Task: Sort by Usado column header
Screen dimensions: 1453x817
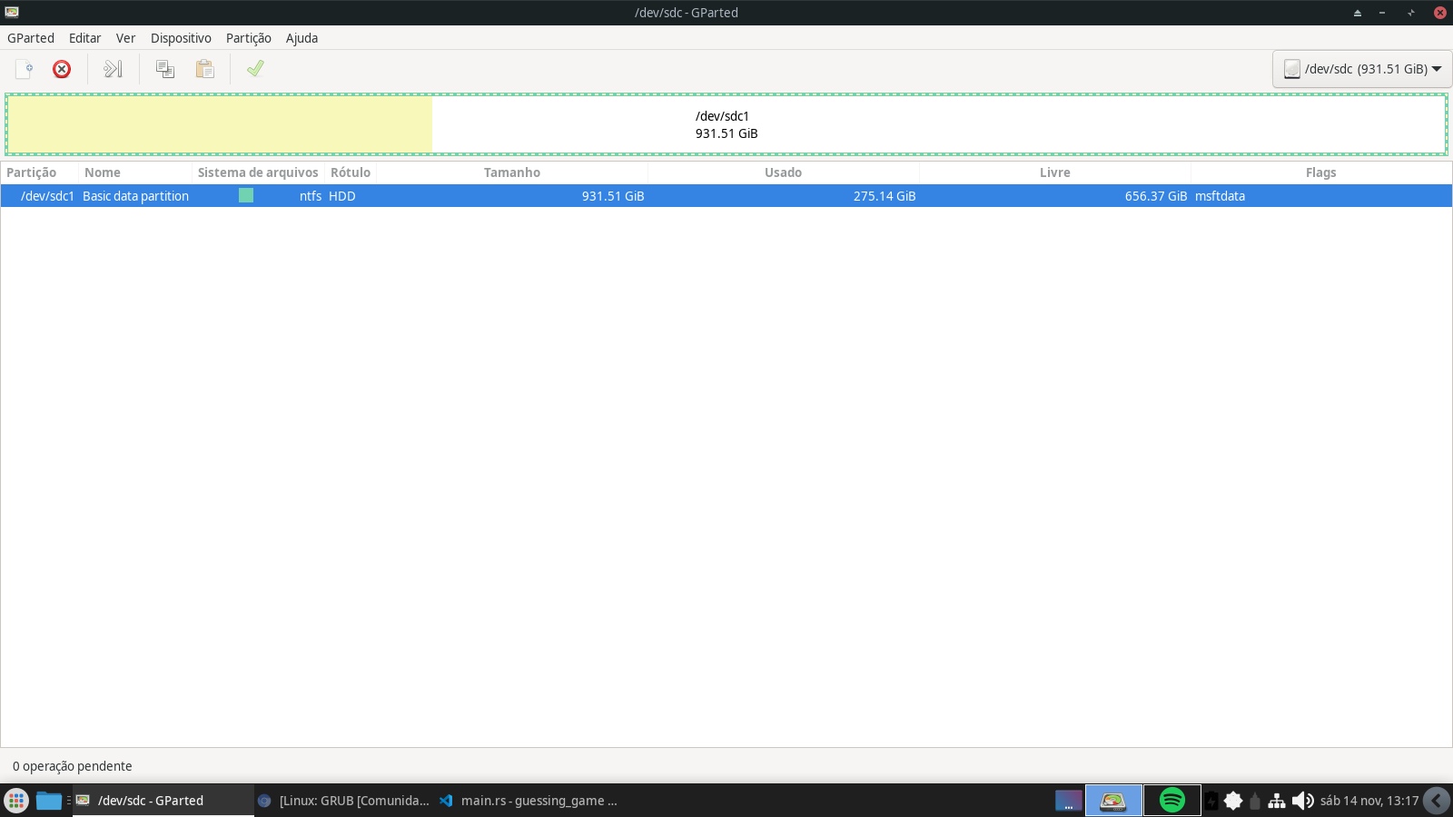Action: (783, 172)
